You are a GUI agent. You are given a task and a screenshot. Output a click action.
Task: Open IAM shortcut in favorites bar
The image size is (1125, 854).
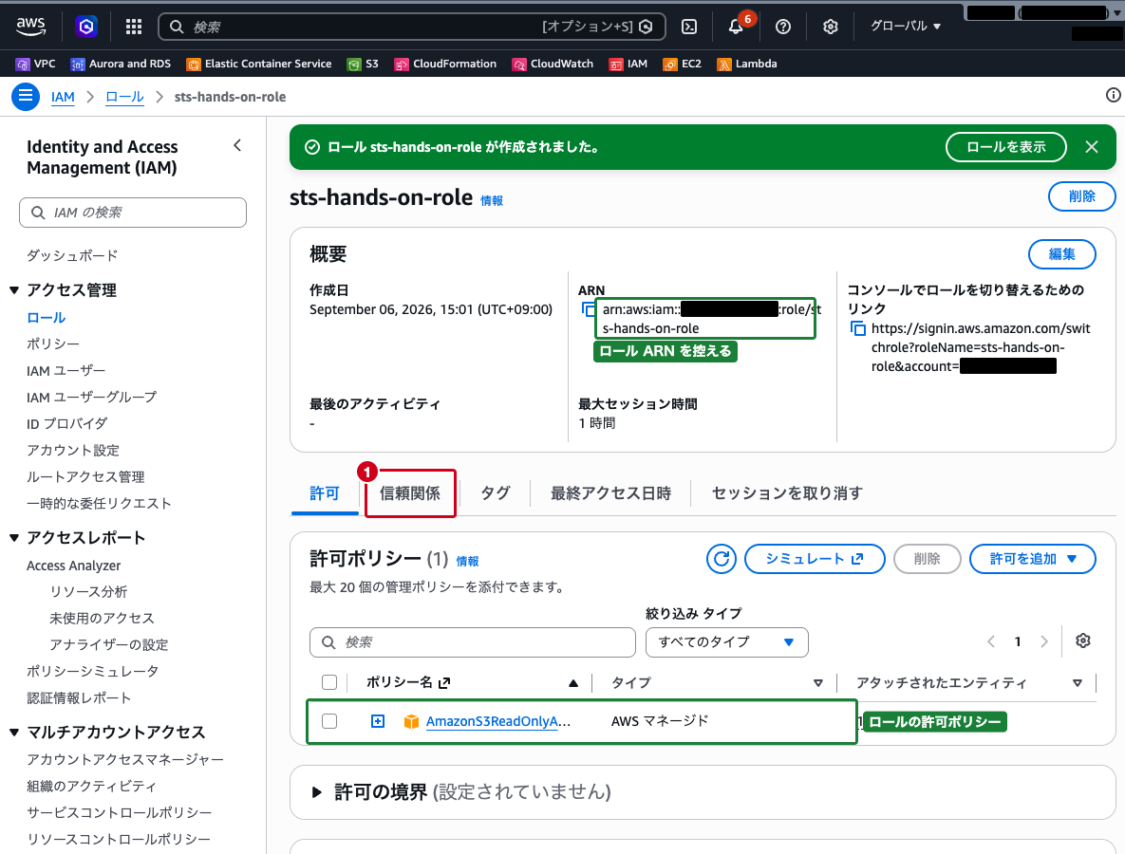coord(628,64)
